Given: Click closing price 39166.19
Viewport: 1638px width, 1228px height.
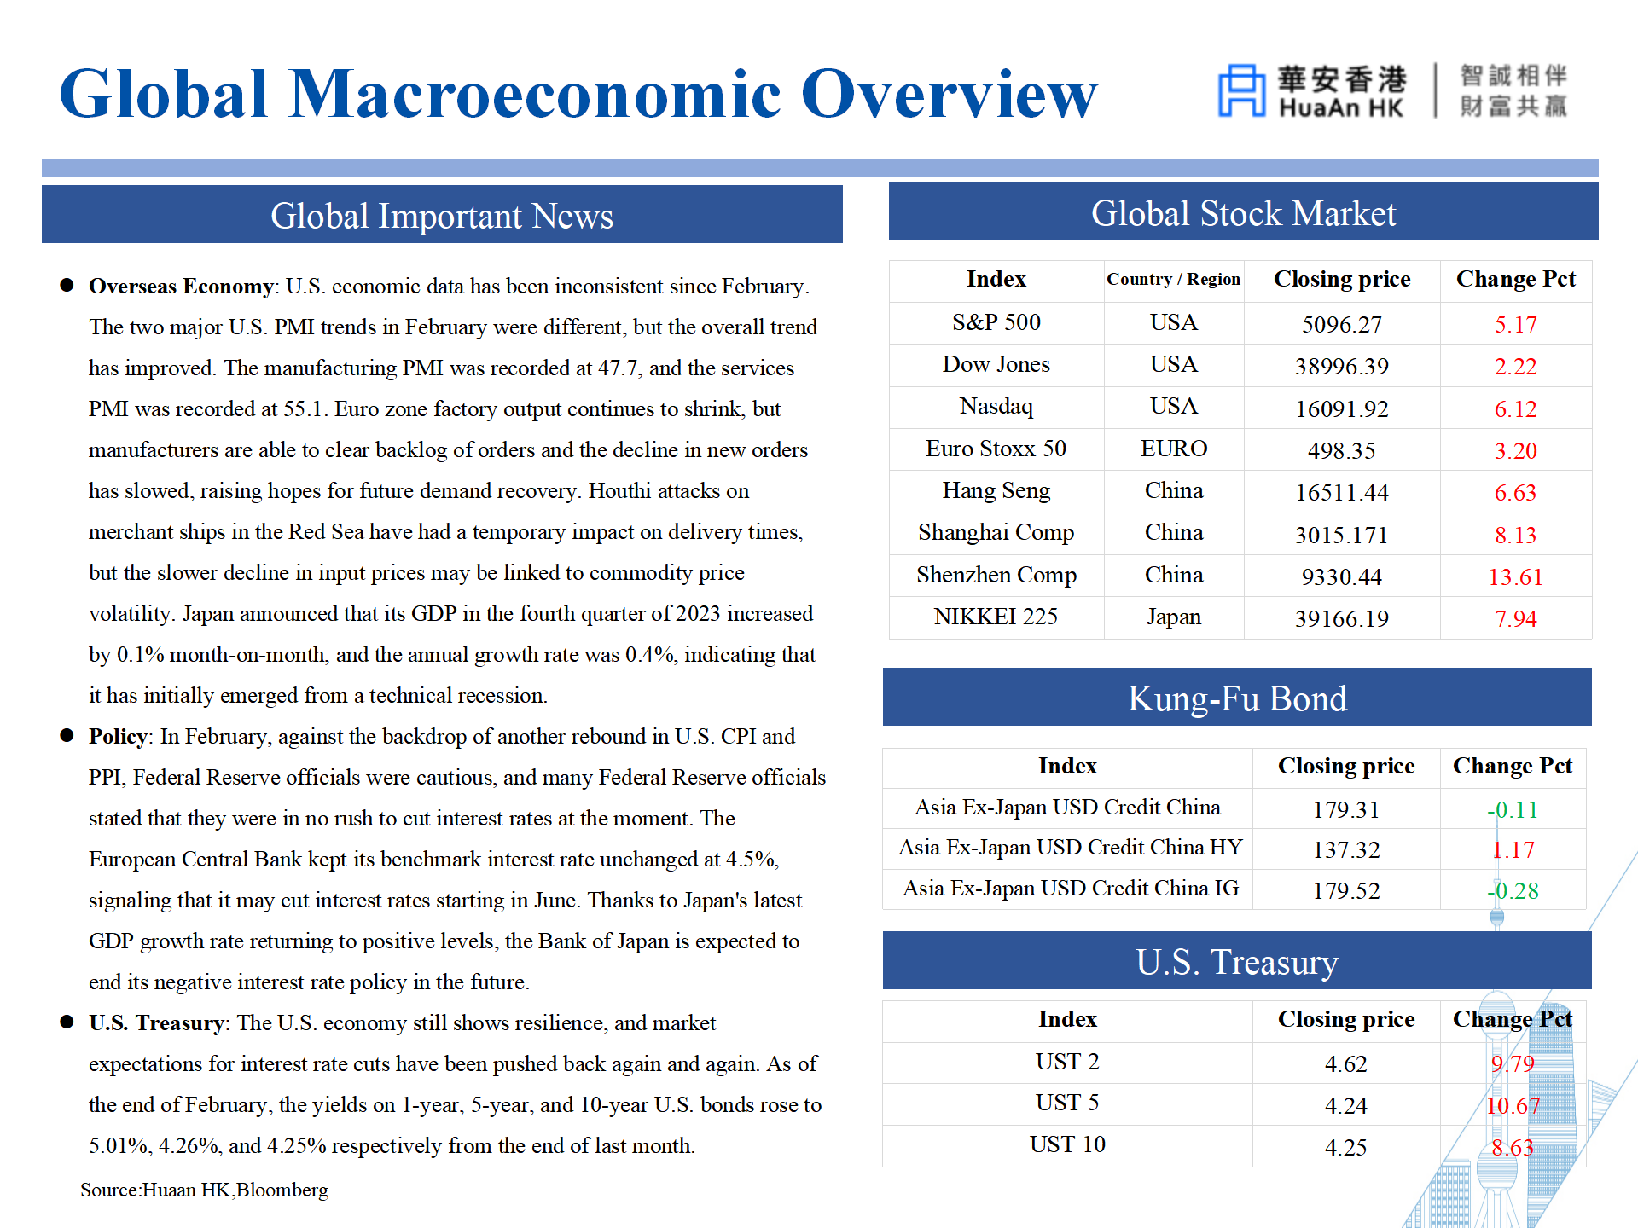Looking at the screenshot, I should pos(1342,618).
